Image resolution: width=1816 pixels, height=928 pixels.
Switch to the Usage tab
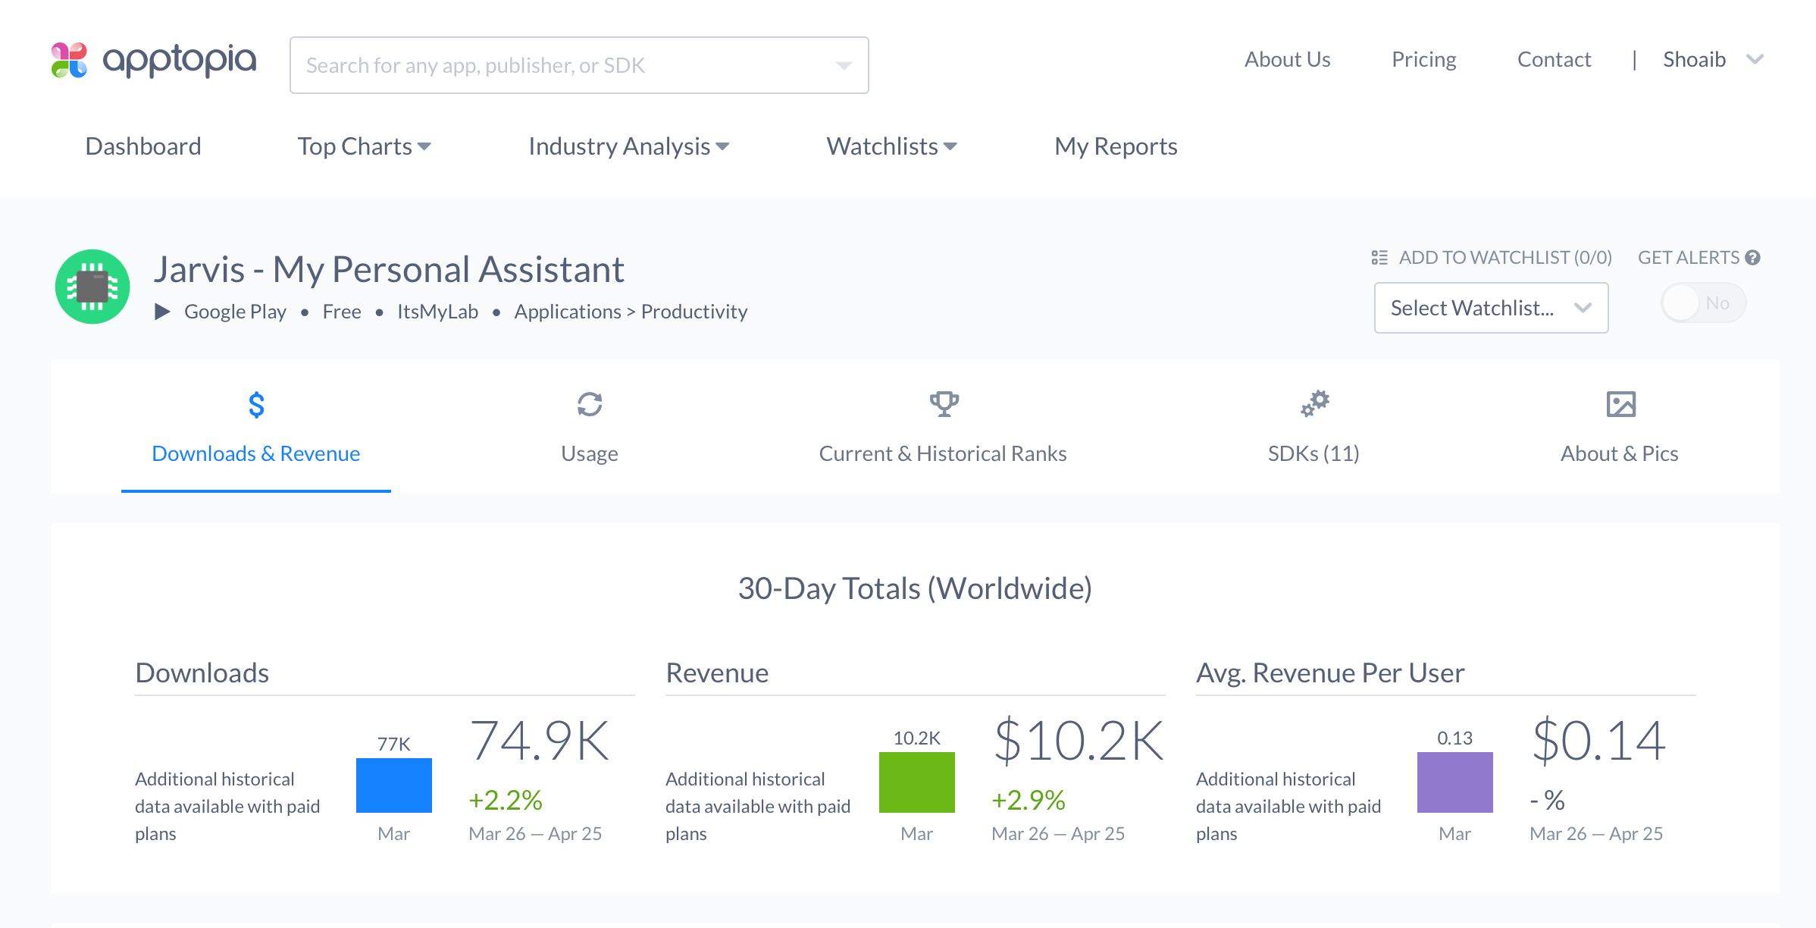pos(589,453)
